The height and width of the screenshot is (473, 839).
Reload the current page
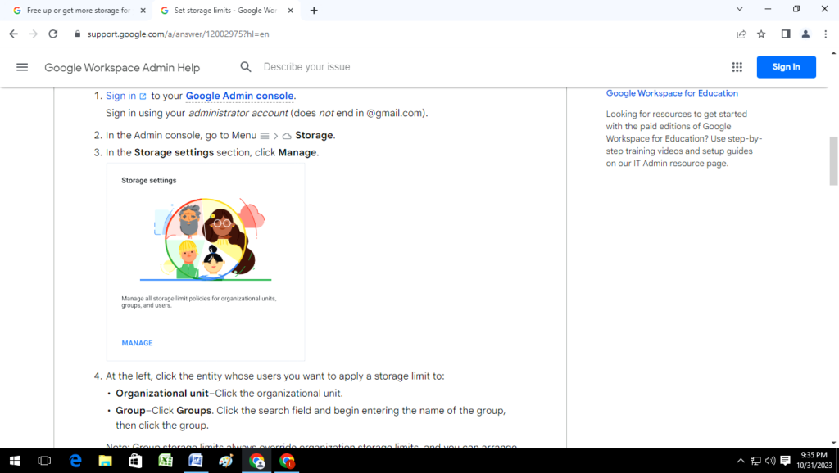[x=53, y=34]
